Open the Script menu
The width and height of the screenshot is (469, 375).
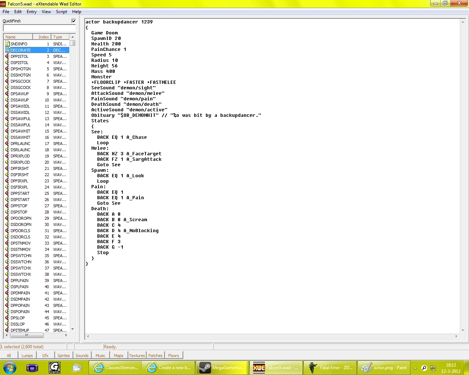[62, 12]
